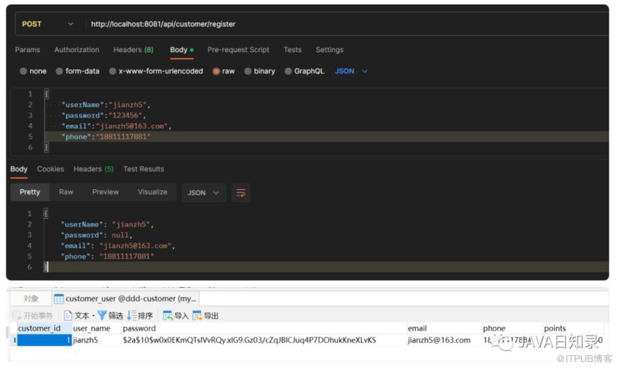Open the response Cookies tab

[51, 169]
